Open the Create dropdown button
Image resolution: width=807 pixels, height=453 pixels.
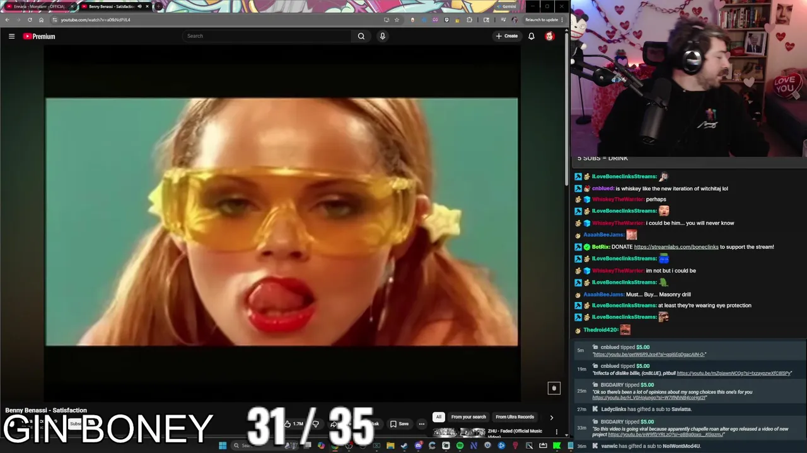click(507, 36)
